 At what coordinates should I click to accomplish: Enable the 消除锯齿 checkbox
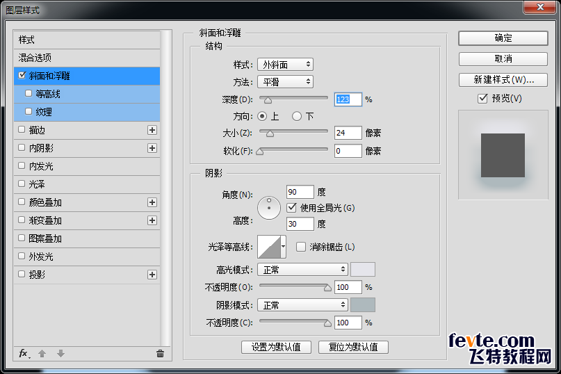click(x=301, y=247)
